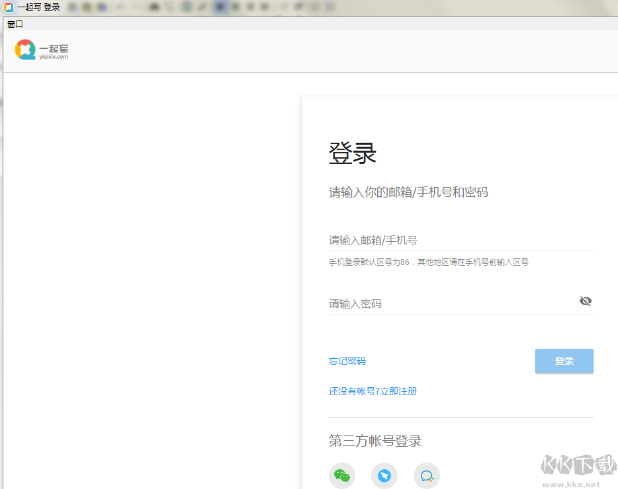Click the WeCom chat-bubble login icon

tap(427, 476)
